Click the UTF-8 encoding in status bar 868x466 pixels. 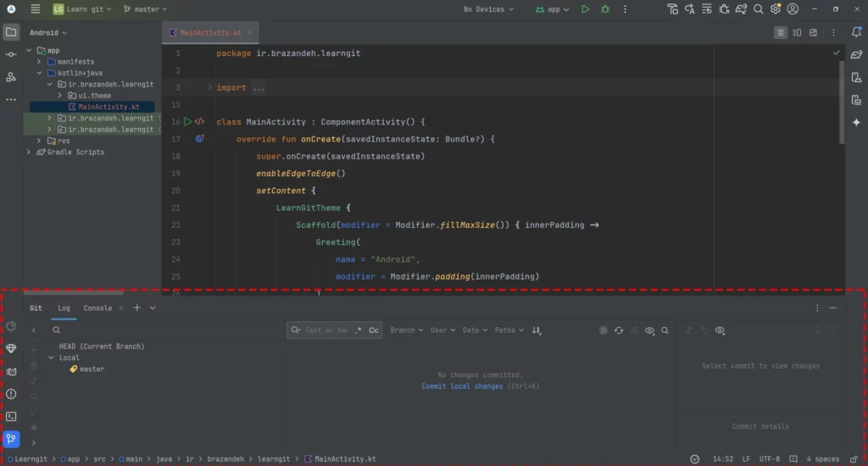770,459
